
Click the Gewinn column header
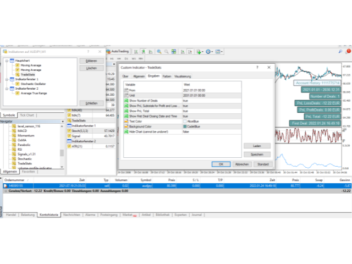point(345,180)
